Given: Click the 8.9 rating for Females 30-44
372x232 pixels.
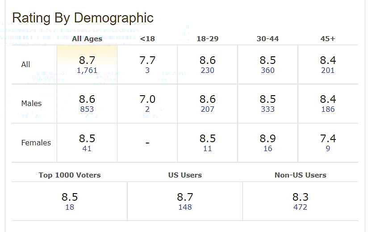Looking at the screenshot, I should click(x=268, y=139).
